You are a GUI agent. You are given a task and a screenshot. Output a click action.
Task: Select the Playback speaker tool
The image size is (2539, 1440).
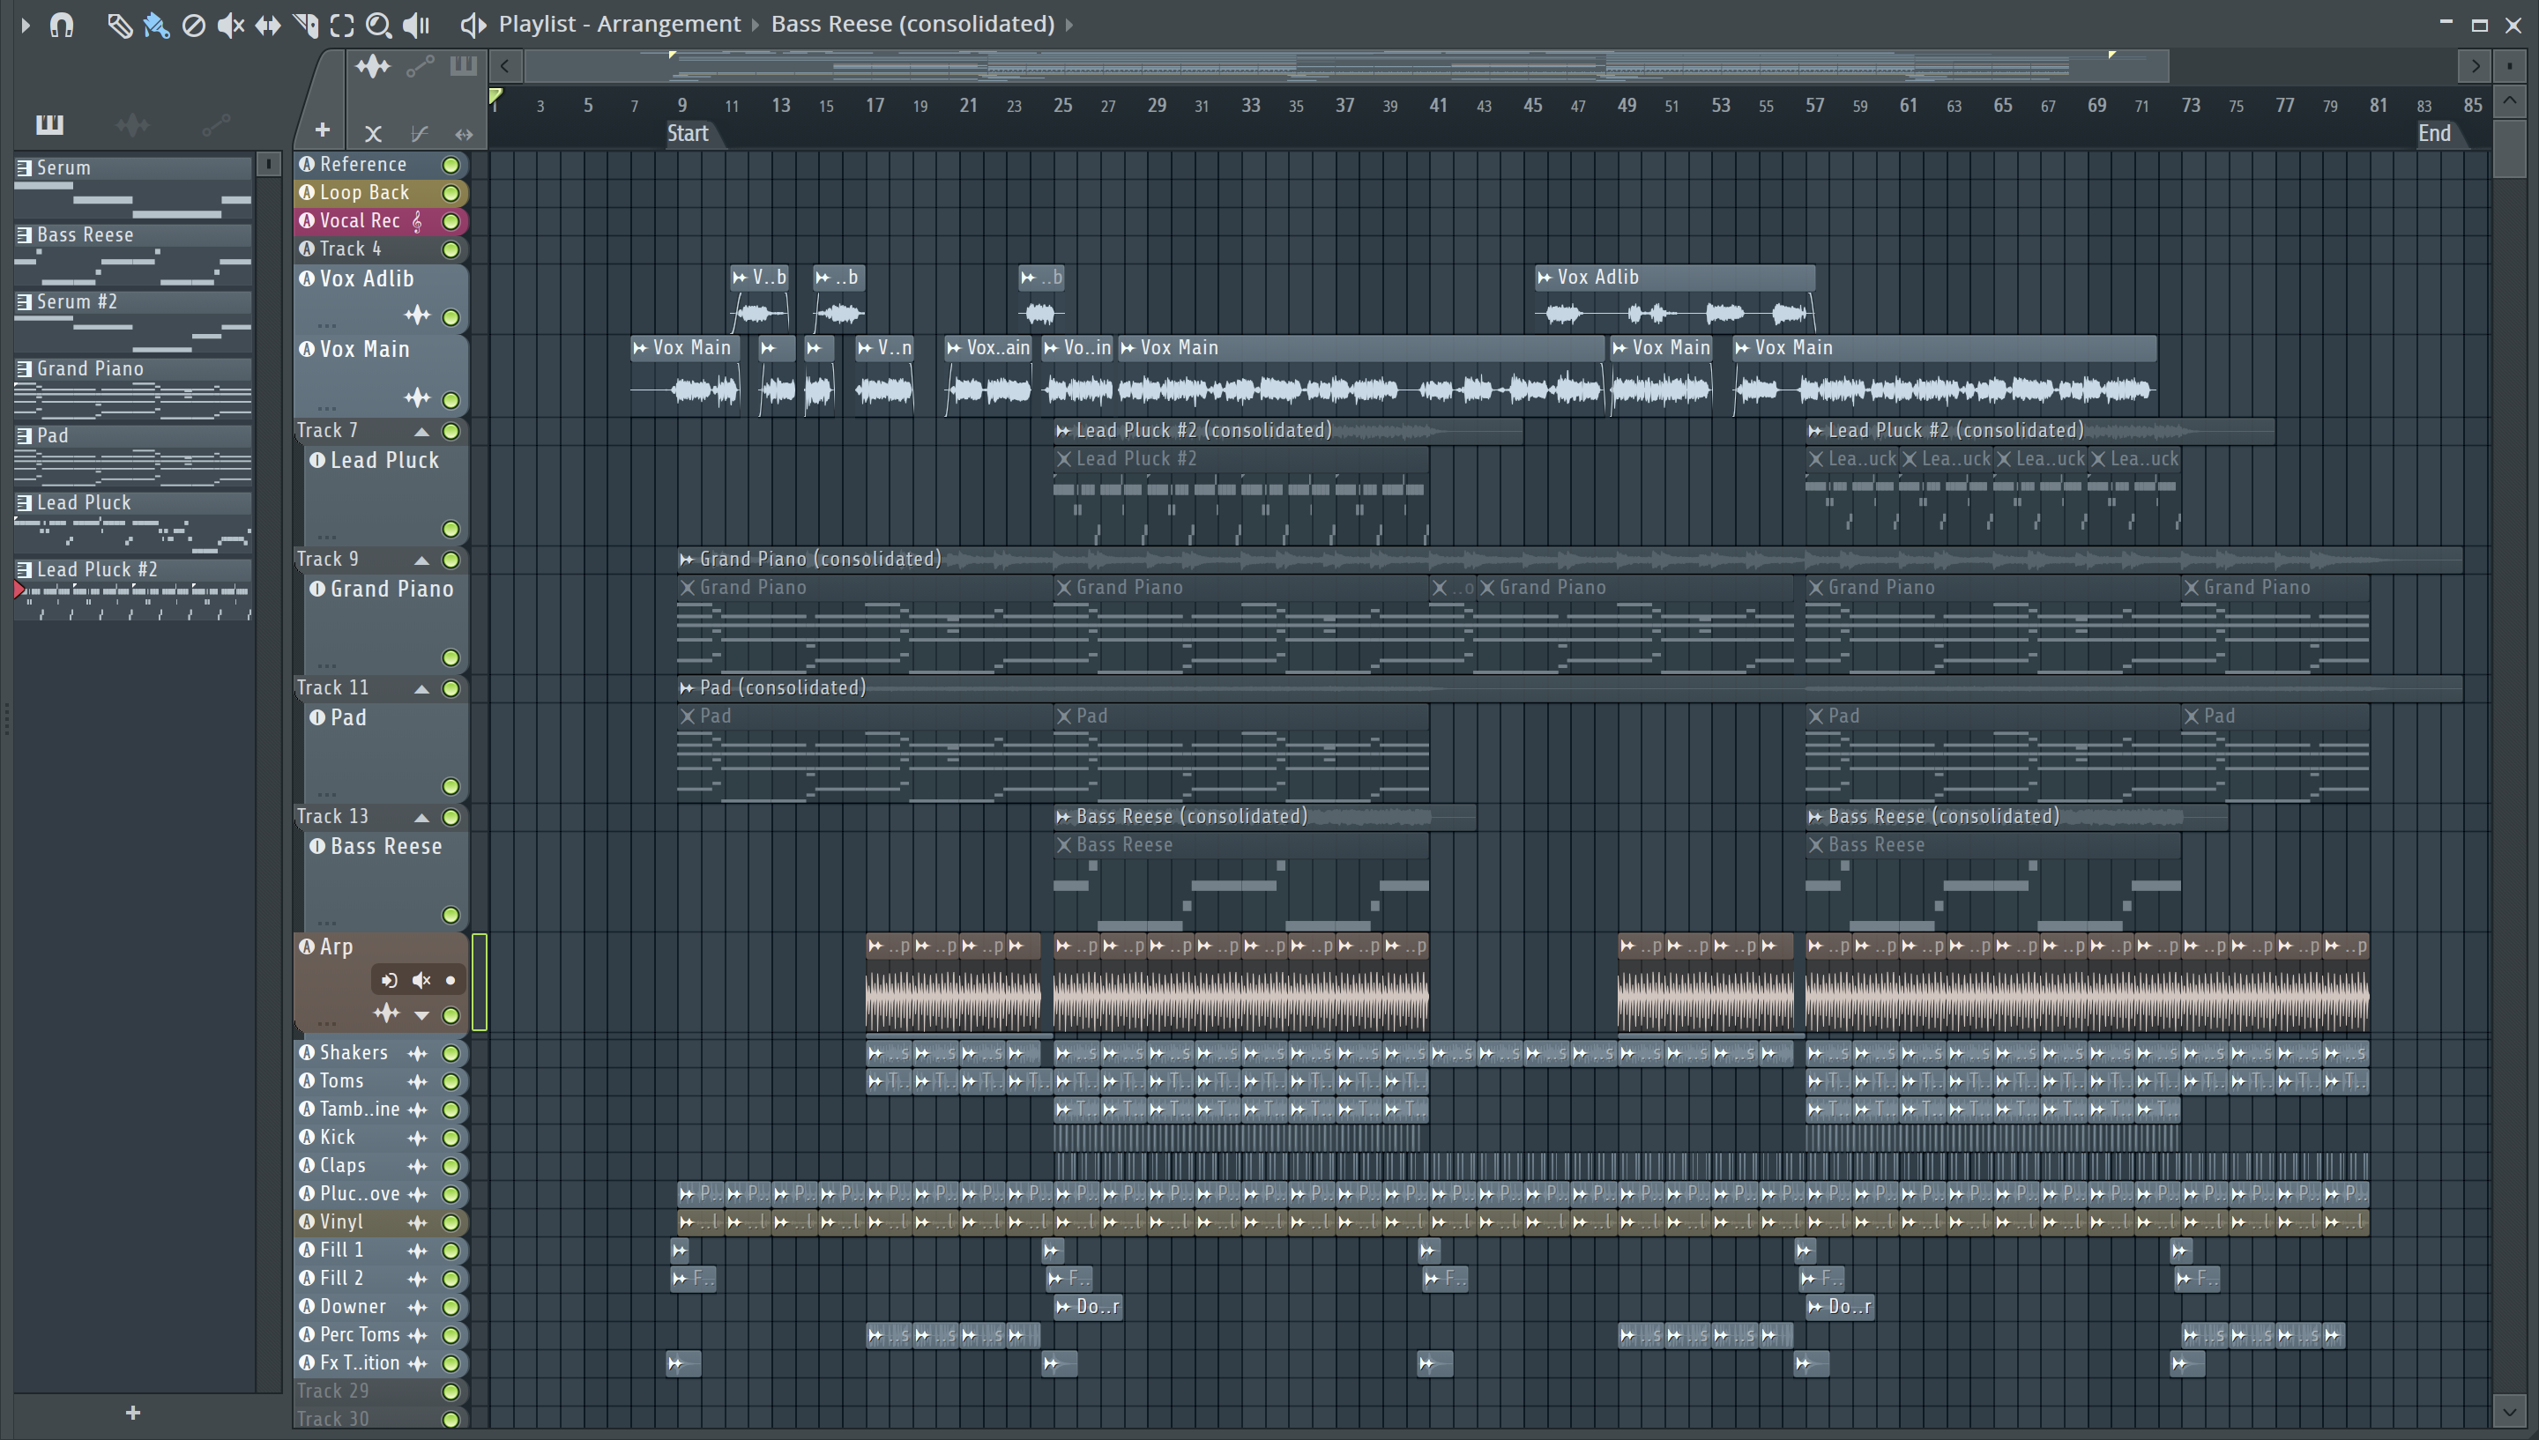[x=416, y=25]
